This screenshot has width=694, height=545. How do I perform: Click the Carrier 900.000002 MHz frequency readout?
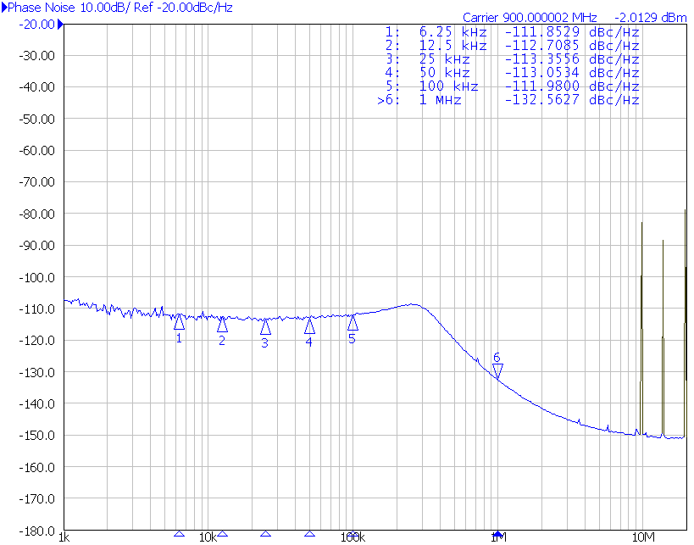[530, 18]
